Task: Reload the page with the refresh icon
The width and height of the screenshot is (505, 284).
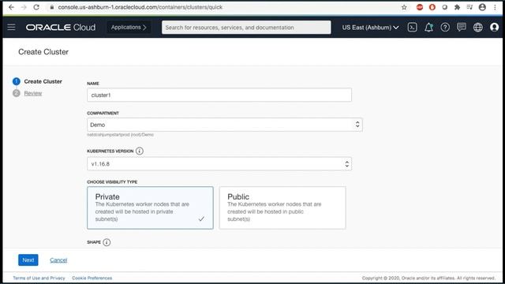Action: click(x=36, y=7)
